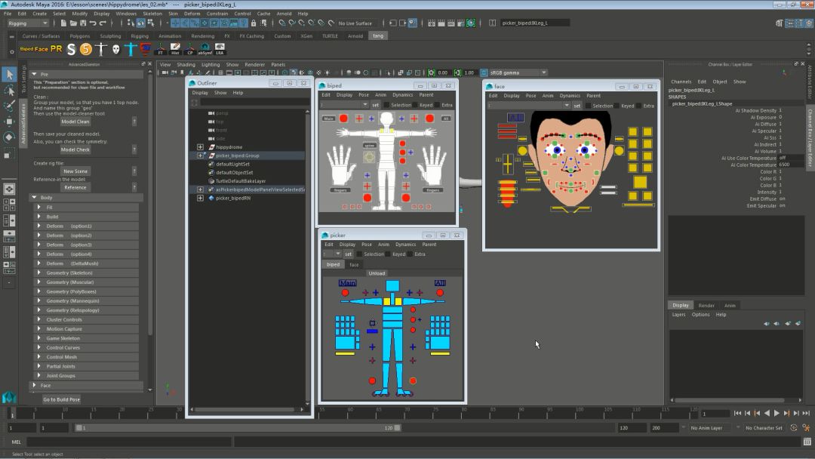The width and height of the screenshot is (815, 459).
Task: Click the orange number 5 shelf icon
Action: [86, 49]
